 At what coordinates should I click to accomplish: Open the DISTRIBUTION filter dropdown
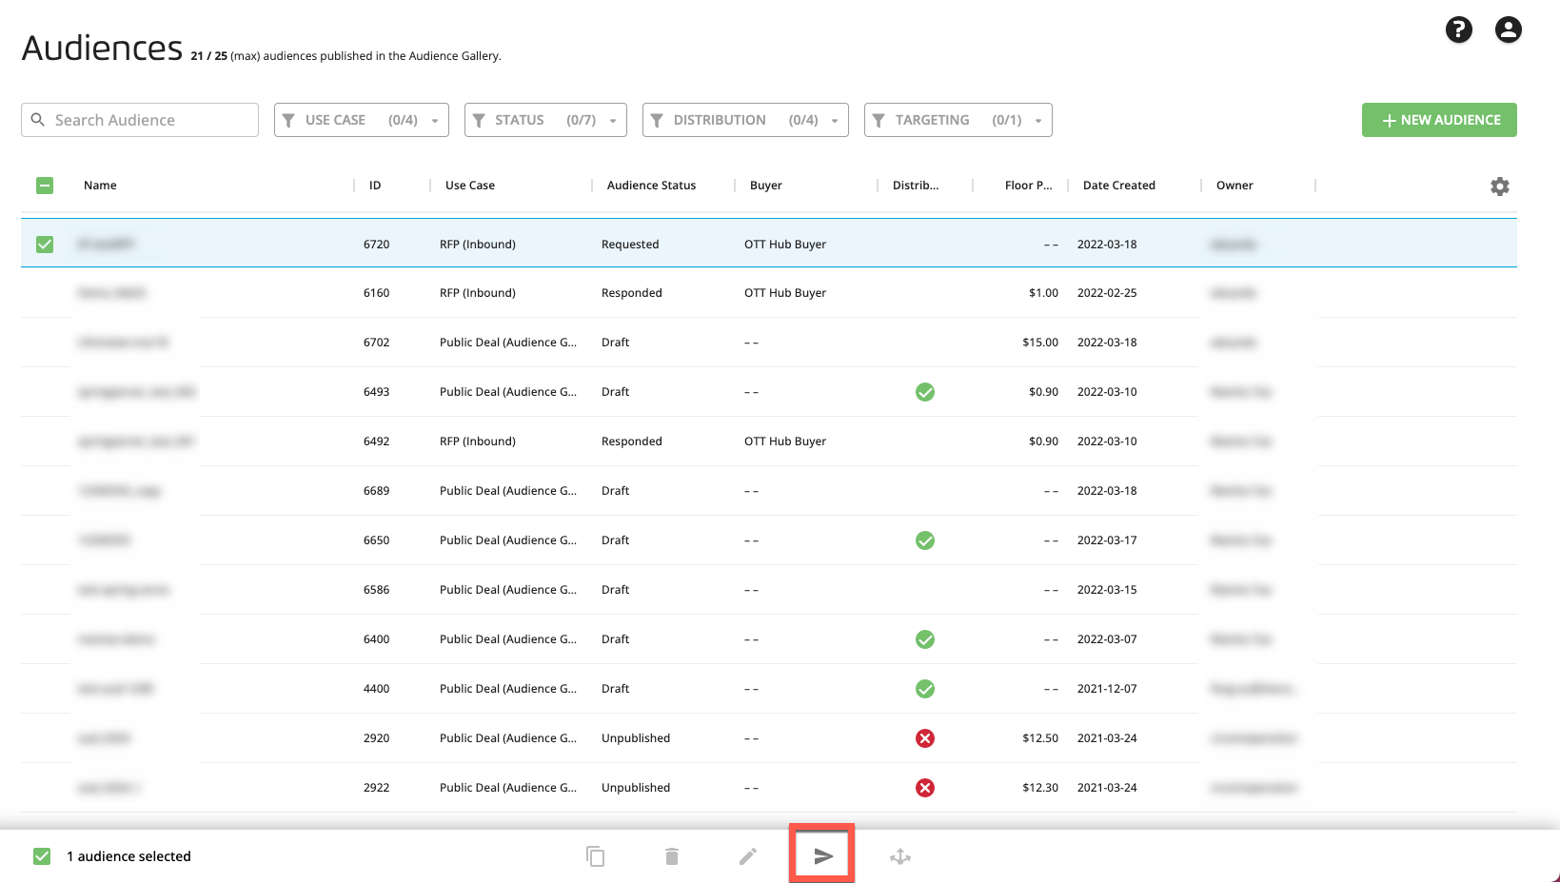pos(745,120)
